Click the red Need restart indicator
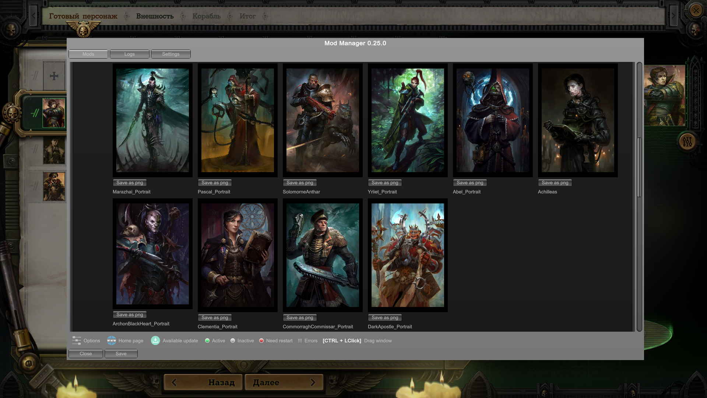Image resolution: width=707 pixels, height=398 pixels. 261,341
